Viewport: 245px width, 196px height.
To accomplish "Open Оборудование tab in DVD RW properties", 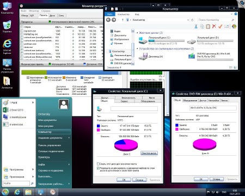I will tap(190, 100).
